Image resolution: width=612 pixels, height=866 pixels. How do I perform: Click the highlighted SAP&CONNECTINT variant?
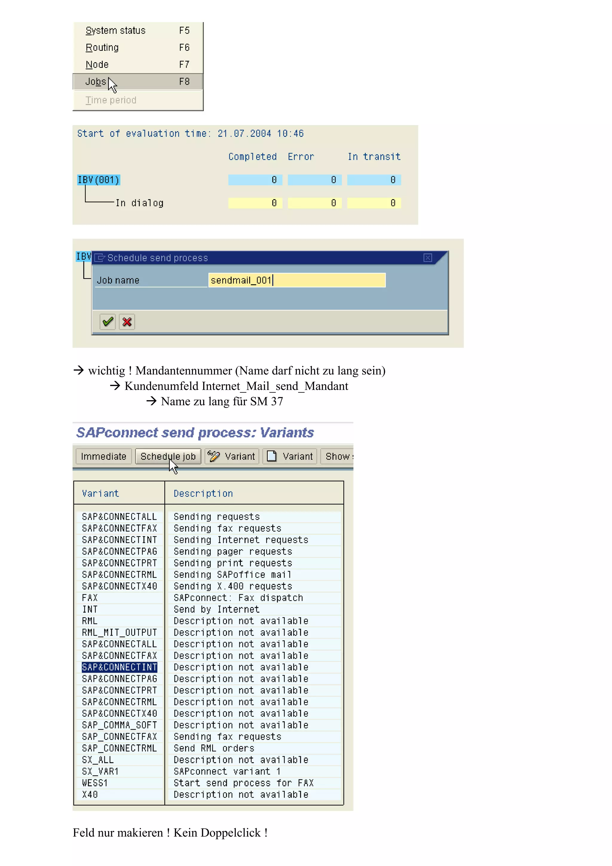pyautogui.click(x=119, y=667)
